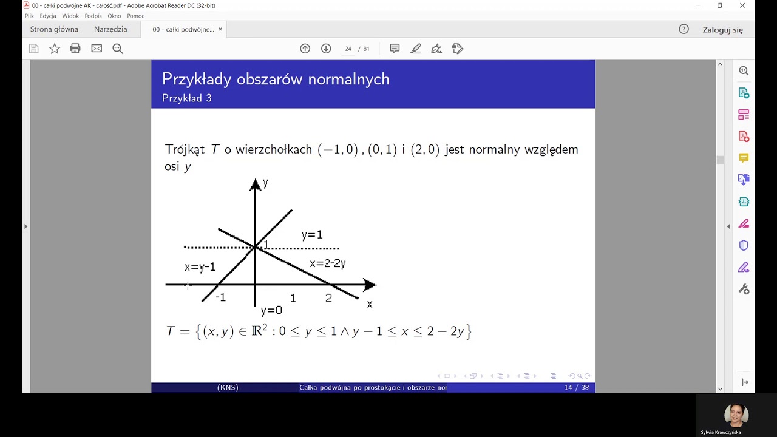This screenshot has width=777, height=437.
Task: Open the Create PDF tool in right pane
Action: 744,136
